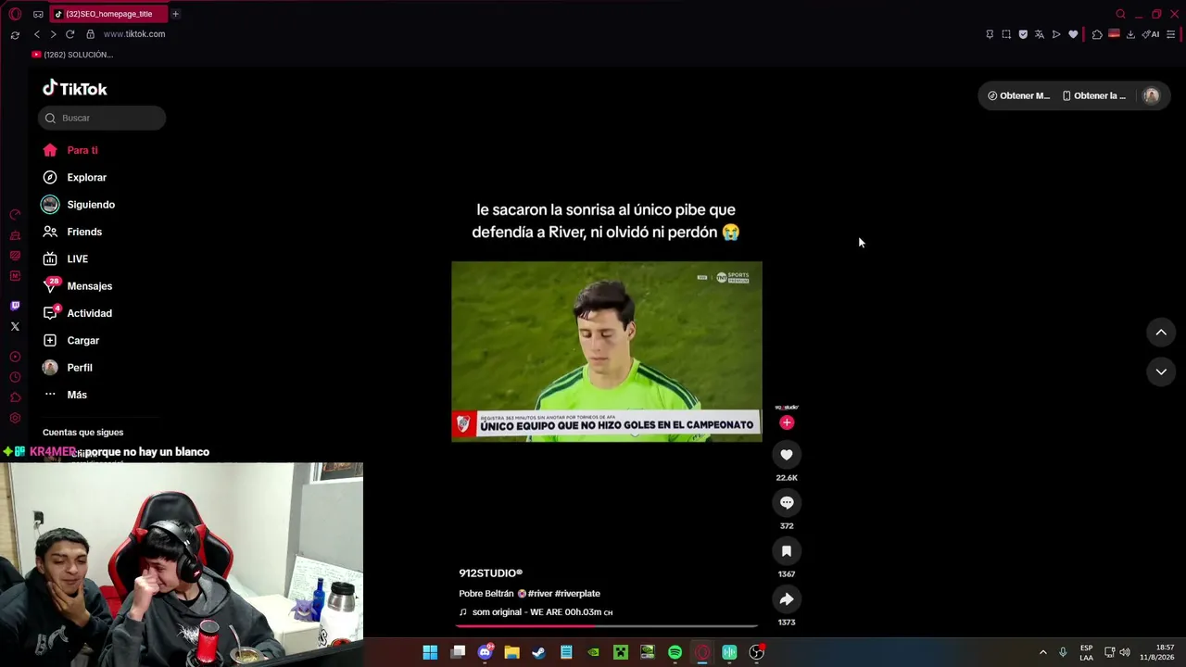Open the som original sound link

[536, 612]
